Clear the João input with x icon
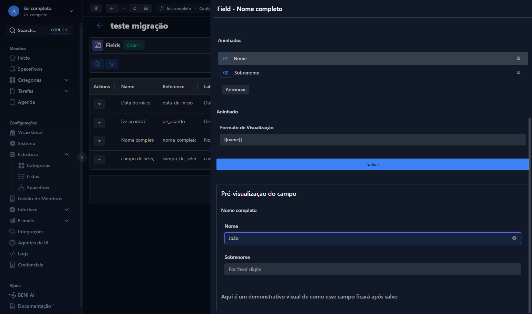532x314 pixels. [x=514, y=238]
